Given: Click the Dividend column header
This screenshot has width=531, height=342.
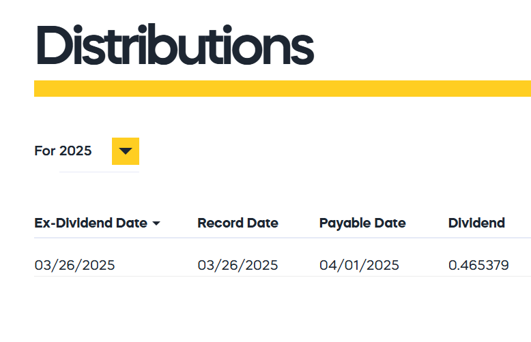Looking at the screenshot, I should tap(476, 223).
